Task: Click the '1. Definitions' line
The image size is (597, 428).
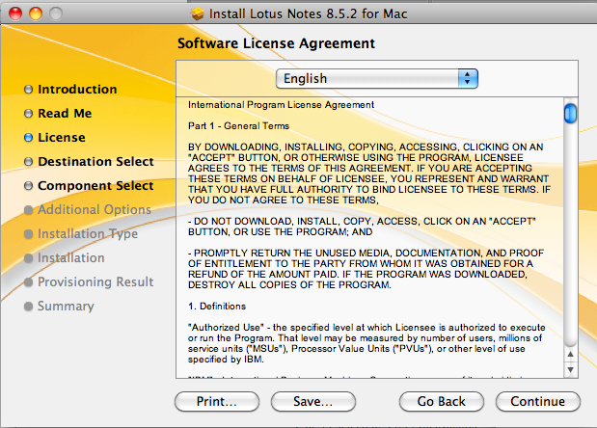Action: point(217,307)
